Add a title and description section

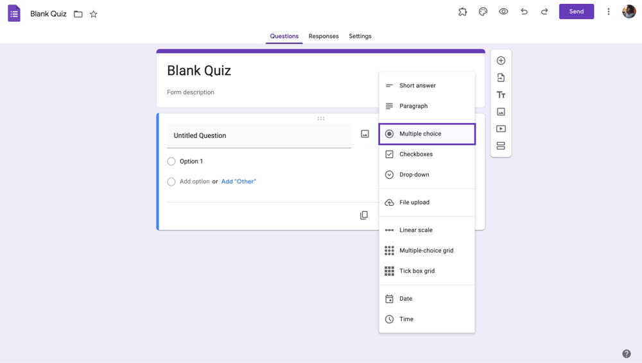[x=501, y=95]
